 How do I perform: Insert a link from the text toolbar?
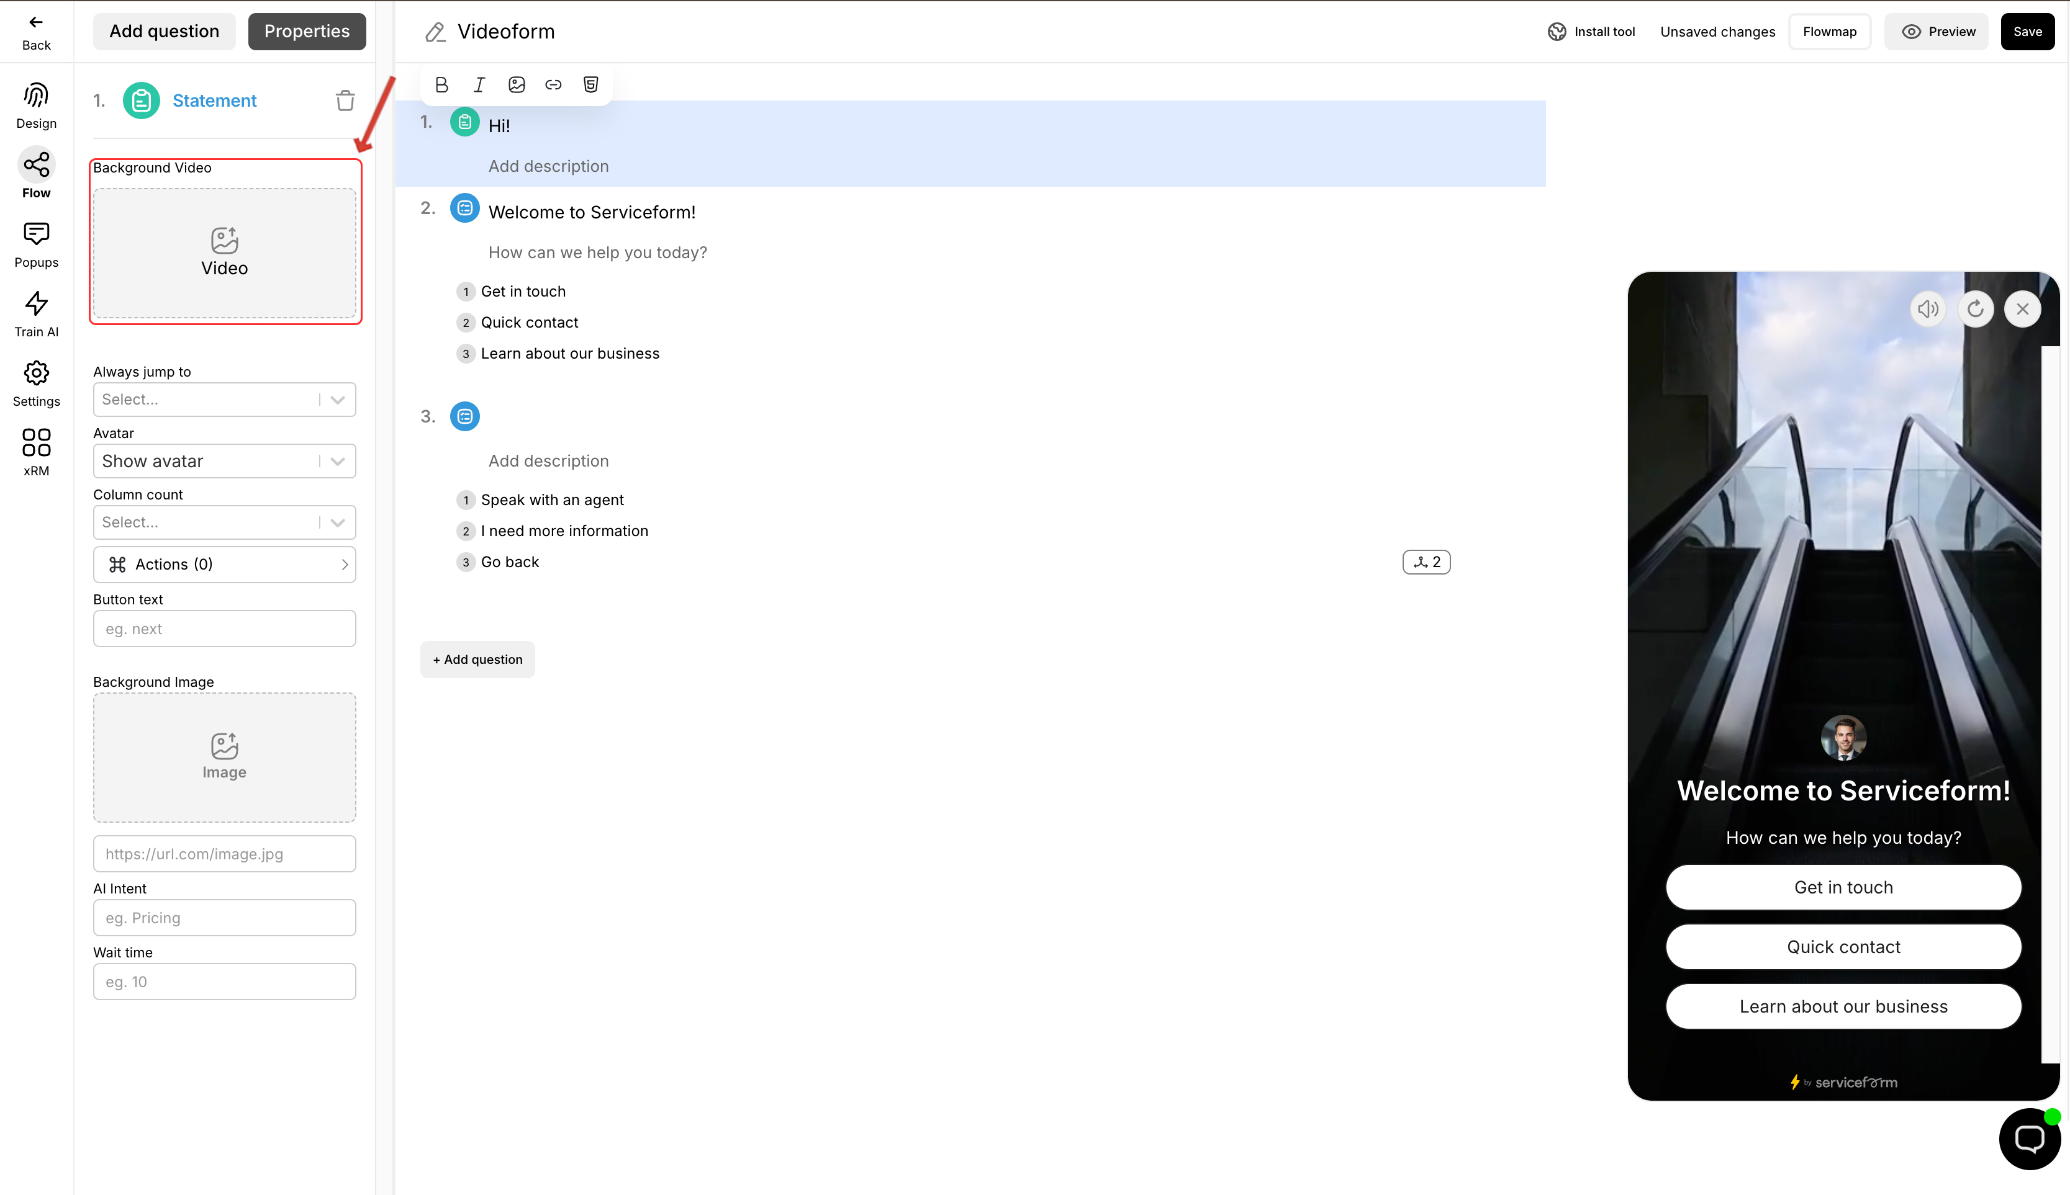click(553, 84)
